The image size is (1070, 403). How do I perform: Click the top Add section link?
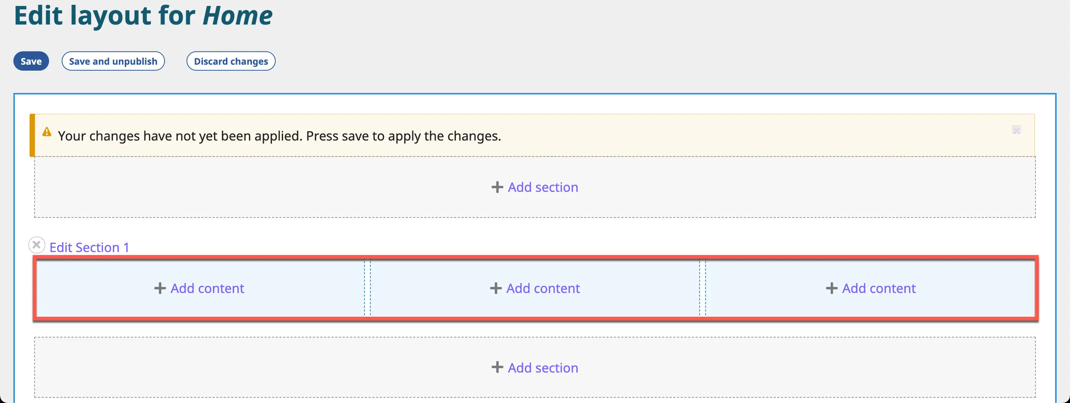coord(542,187)
